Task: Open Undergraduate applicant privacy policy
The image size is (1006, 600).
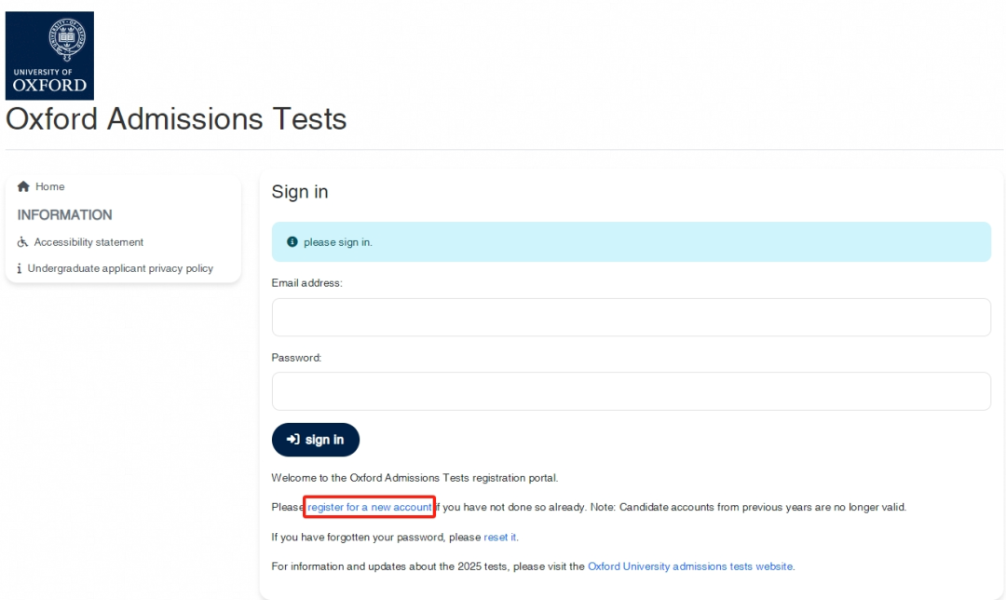Action: pos(120,268)
